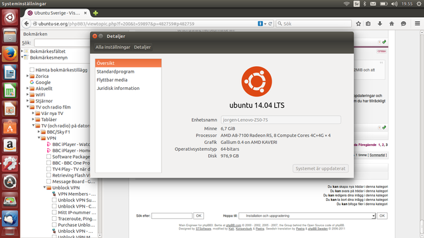Focus the bookmarks sidebar Sök field

coord(62,42)
